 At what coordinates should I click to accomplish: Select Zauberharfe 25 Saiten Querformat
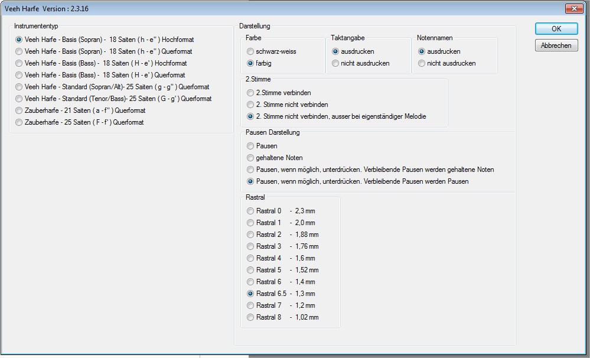[19, 122]
